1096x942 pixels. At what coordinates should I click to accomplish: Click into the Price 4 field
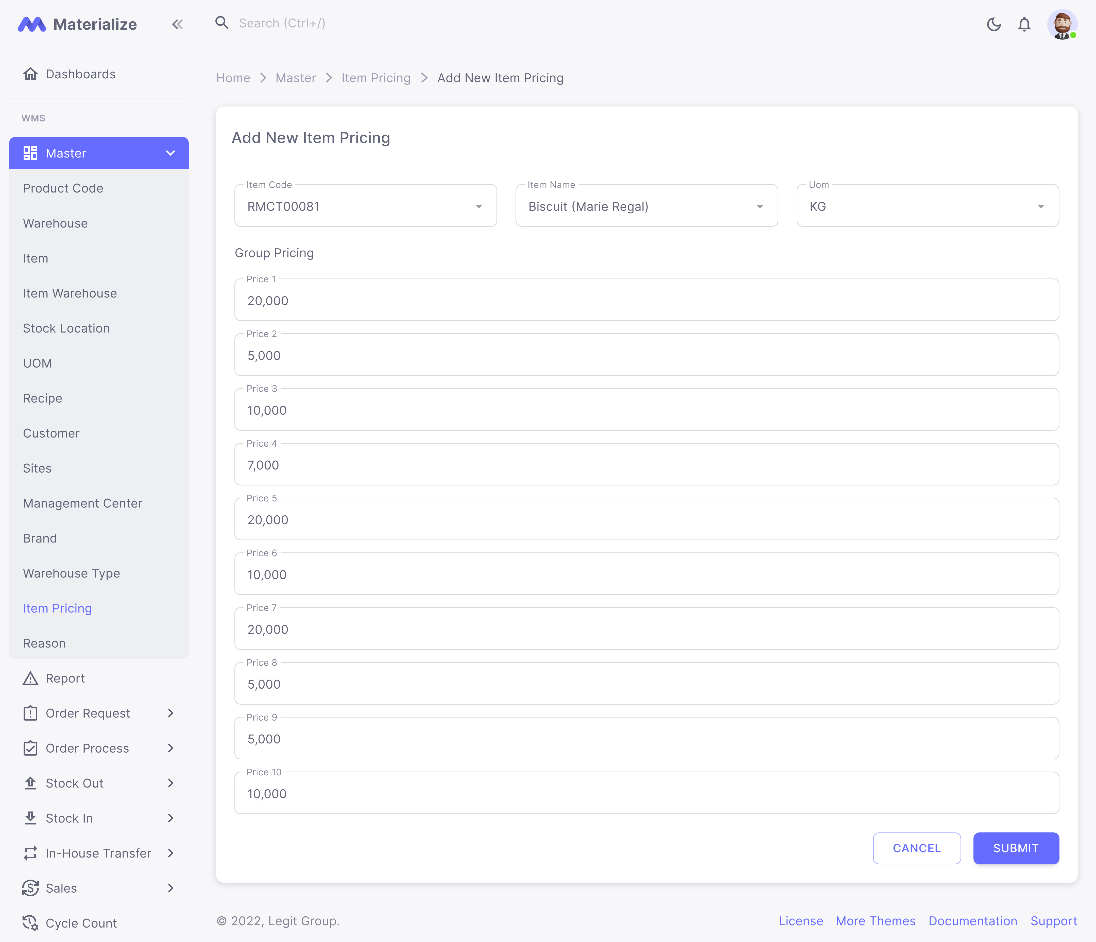click(x=646, y=465)
